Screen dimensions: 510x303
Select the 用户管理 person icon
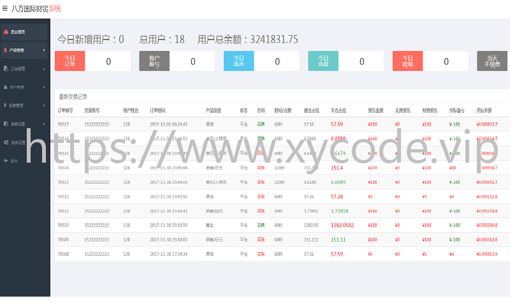click(6, 87)
